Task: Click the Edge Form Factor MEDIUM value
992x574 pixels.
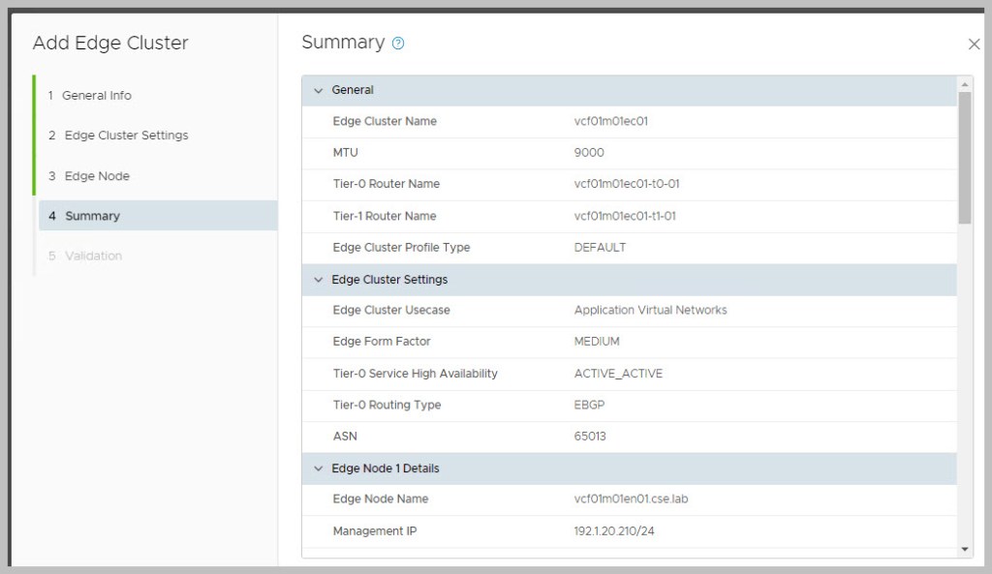Action: [x=597, y=342]
